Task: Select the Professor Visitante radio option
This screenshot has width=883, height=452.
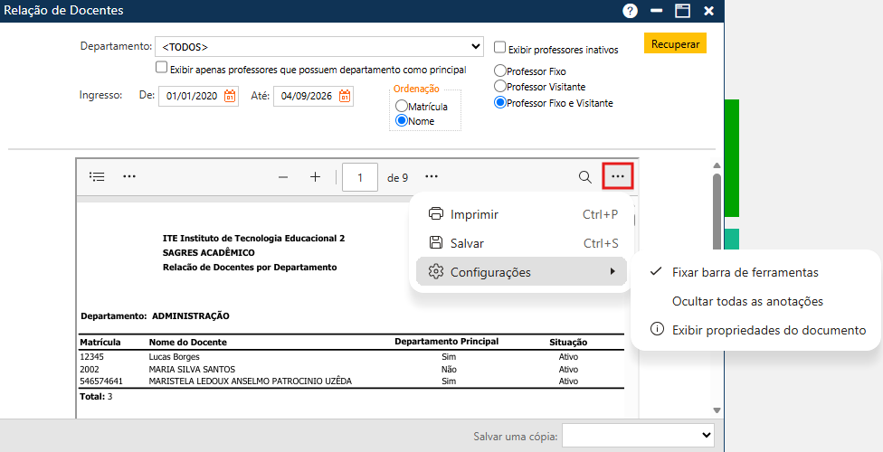Action: coord(499,87)
